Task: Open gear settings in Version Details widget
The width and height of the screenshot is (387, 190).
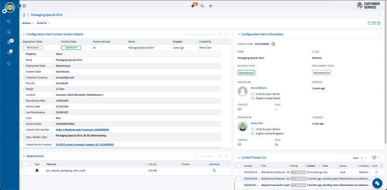Action: (x=226, y=35)
